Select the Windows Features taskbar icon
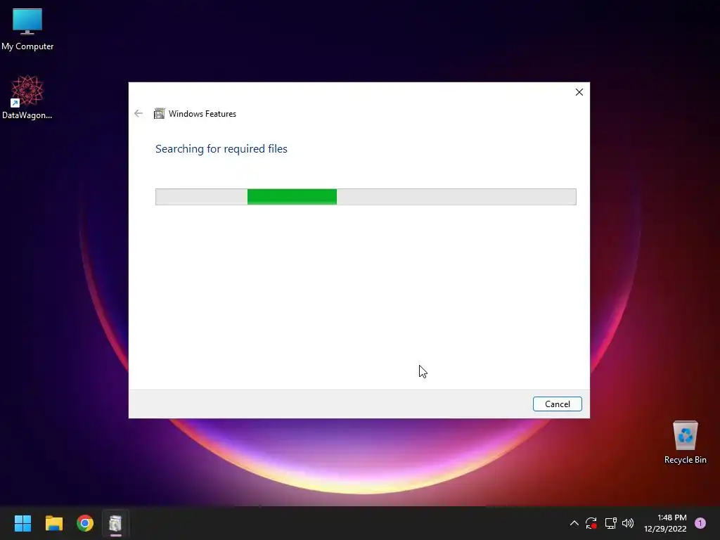This screenshot has height=540, width=720. pos(116,523)
